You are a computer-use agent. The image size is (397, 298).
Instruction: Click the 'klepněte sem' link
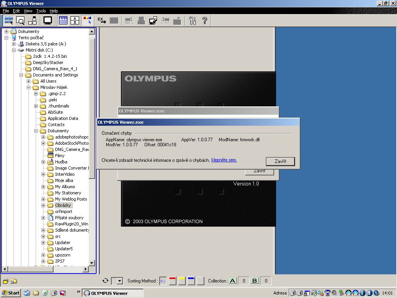pyautogui.click(x=224, y=160)
